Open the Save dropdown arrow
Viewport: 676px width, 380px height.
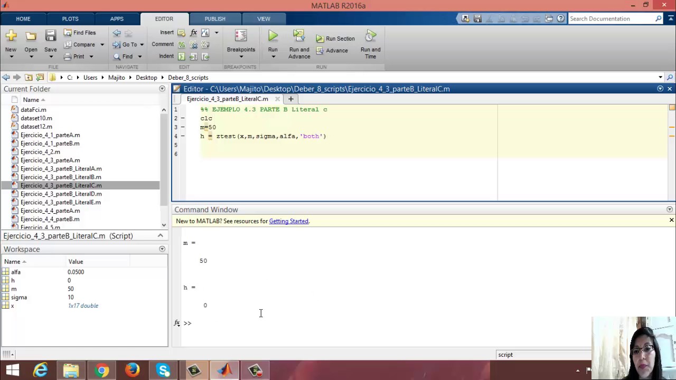[x=51, y=57]
